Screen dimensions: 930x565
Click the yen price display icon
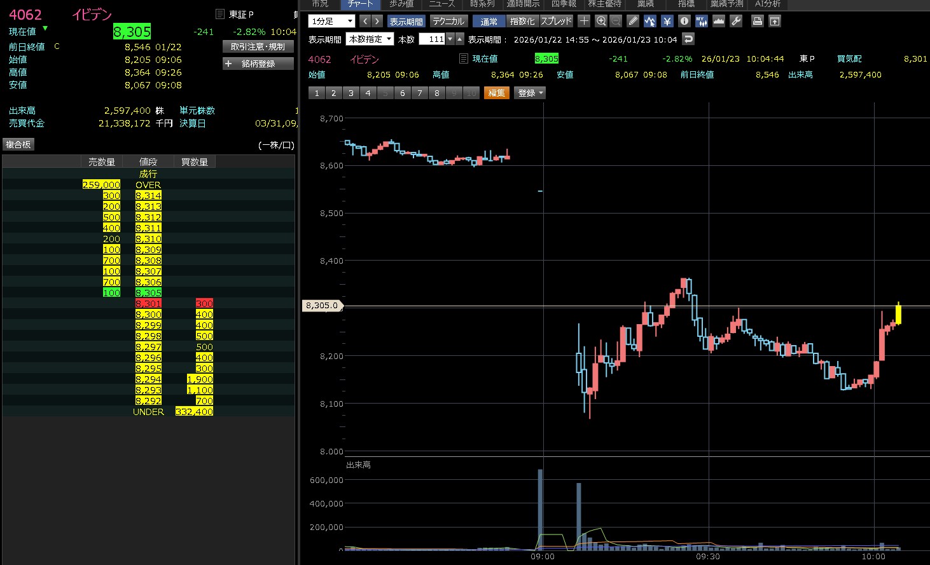click(x=667, y=21)
